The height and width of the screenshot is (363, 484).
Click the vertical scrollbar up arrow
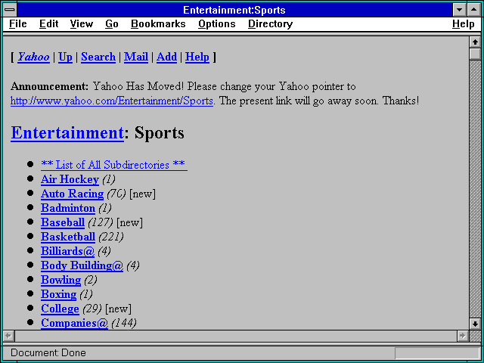click(475, 42)
